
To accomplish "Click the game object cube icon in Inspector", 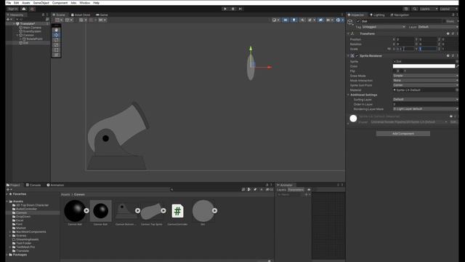I will click(350, 23).
